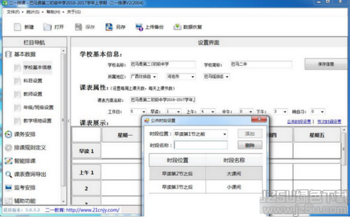Click the sidebar scrollbar up arrow
Viewport: 350px width, 217px height.
(x=64, y=51)
